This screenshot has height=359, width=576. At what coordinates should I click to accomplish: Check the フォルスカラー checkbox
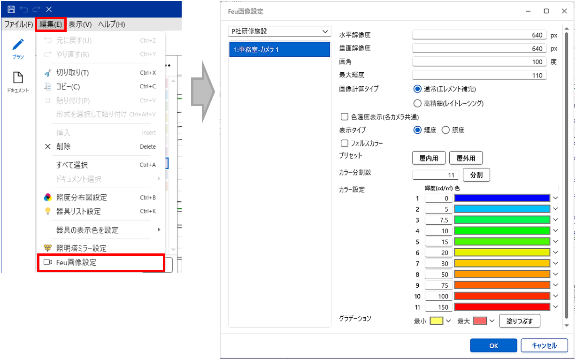coord(344,143)
